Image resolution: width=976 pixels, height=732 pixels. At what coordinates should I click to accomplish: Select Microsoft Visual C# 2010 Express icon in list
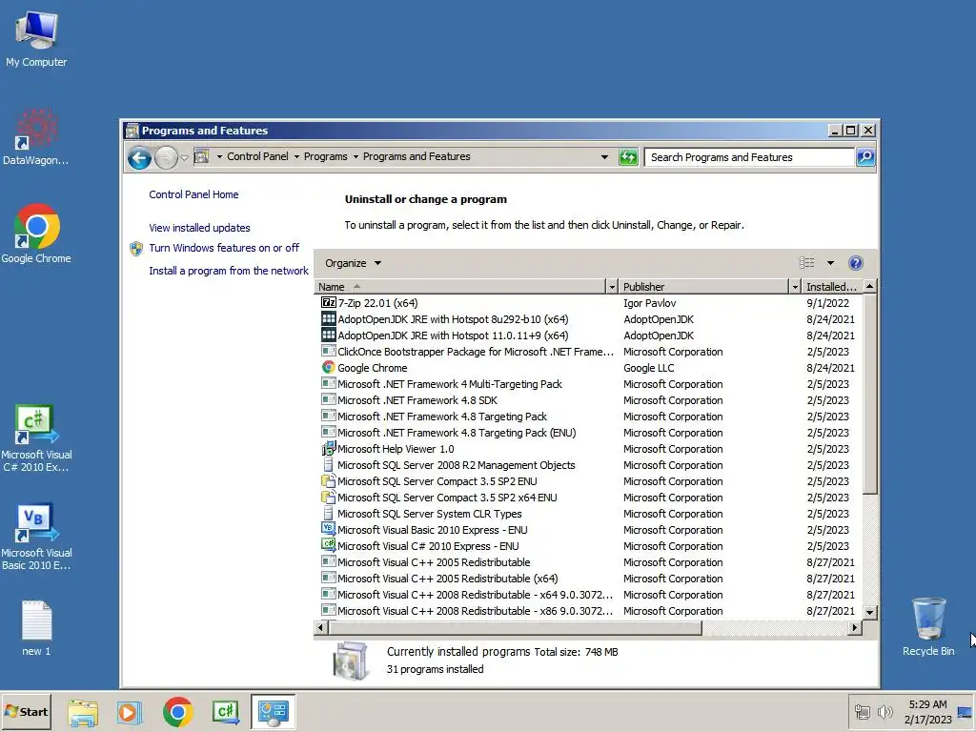coord(328,545)
